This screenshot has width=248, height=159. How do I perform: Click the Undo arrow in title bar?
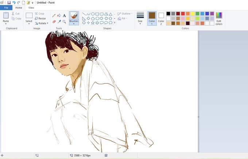click(x=14, y=3)
